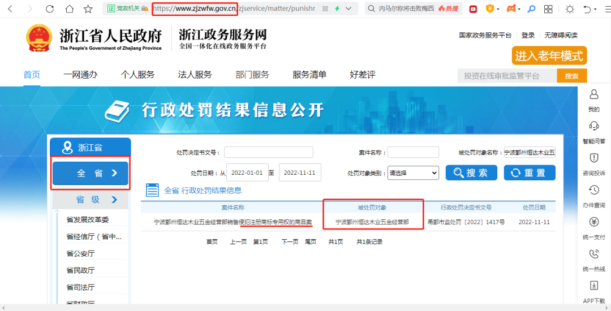The width and height of the screenshot is (611, 311).
Task: Expand the 全省 region selector
Action: [x=91, y=173]
